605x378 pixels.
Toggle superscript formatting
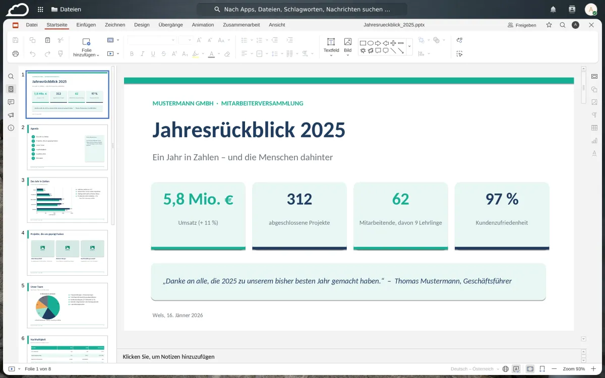tap(174, 53)
